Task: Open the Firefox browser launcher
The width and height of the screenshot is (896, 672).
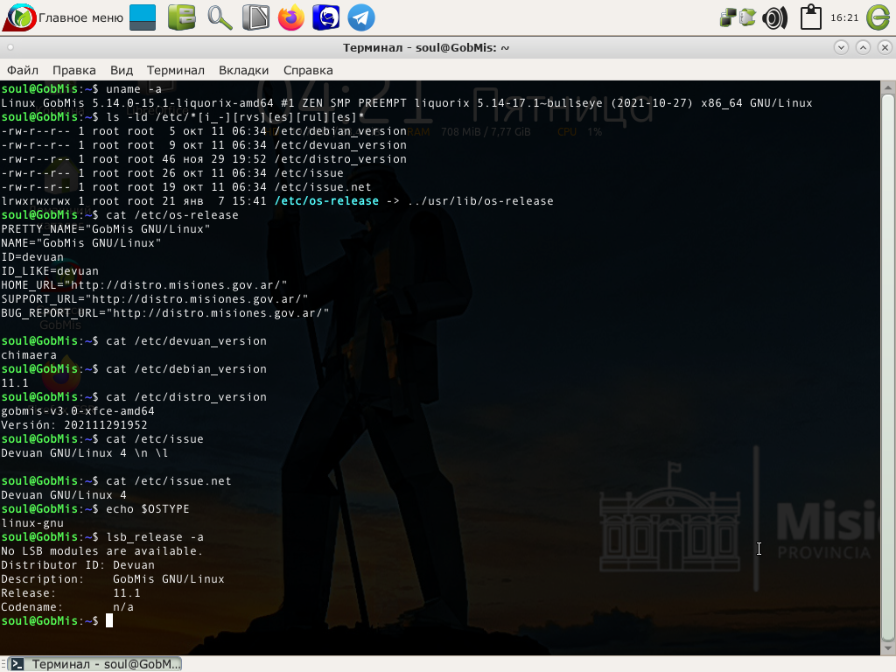Action: tap(291, 17)
